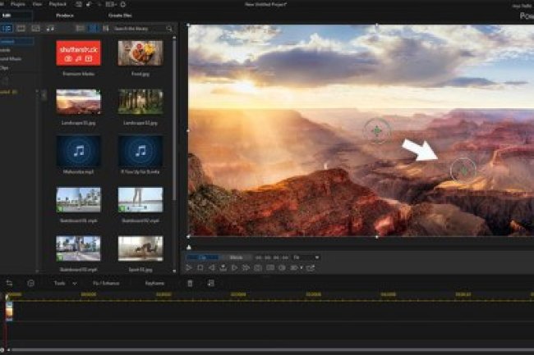Click the Fix / Enhance button
This screenshot has height=355, width=534.
pyautogui.click(x=106, y=283)
